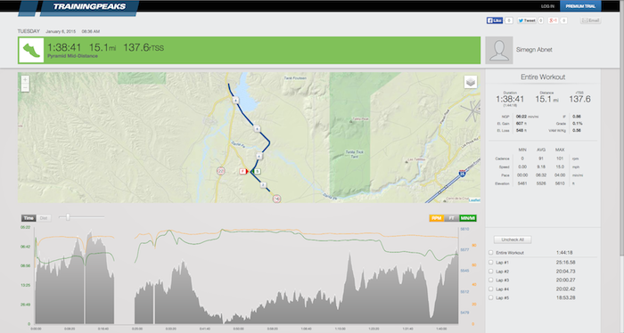Switch chart axis to Dist

(44, 218)
